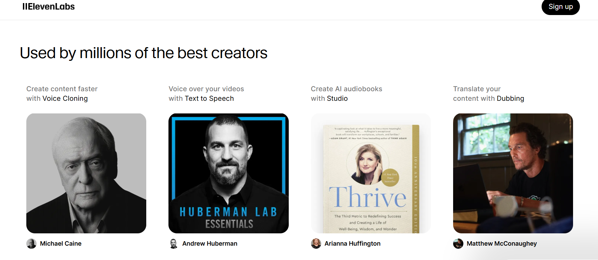
Task: Click Matthew McConaughey's small avatar icon
Action: (458, 244)
